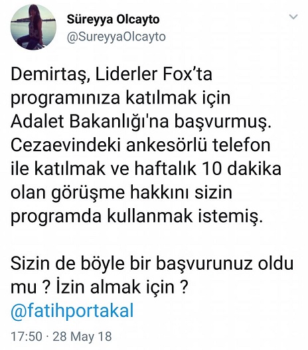Click the 28 May 18 date text
Viewport: 308px width, 350px height.
[82, 336]
